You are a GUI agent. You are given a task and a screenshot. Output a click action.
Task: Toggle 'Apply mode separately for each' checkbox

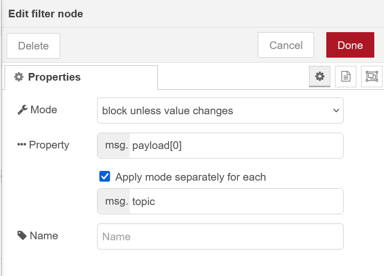tap(105, 177)
